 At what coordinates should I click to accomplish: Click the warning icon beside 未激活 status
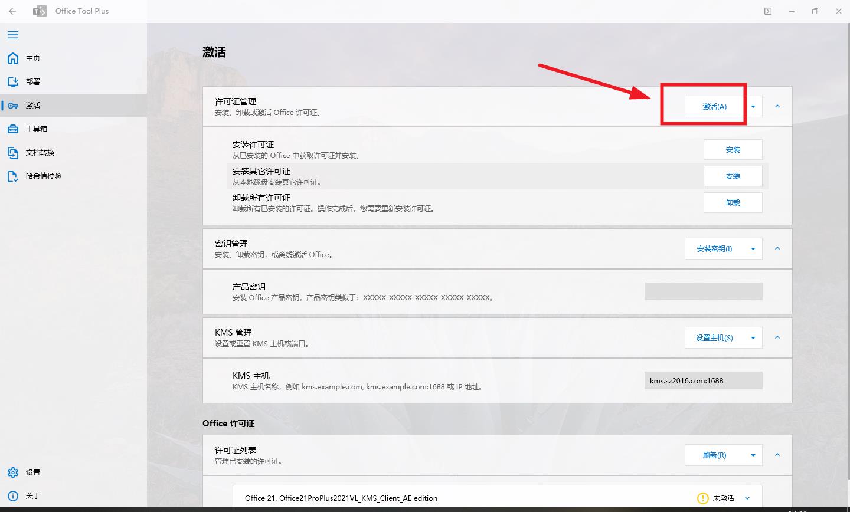(x=702, y=498)
